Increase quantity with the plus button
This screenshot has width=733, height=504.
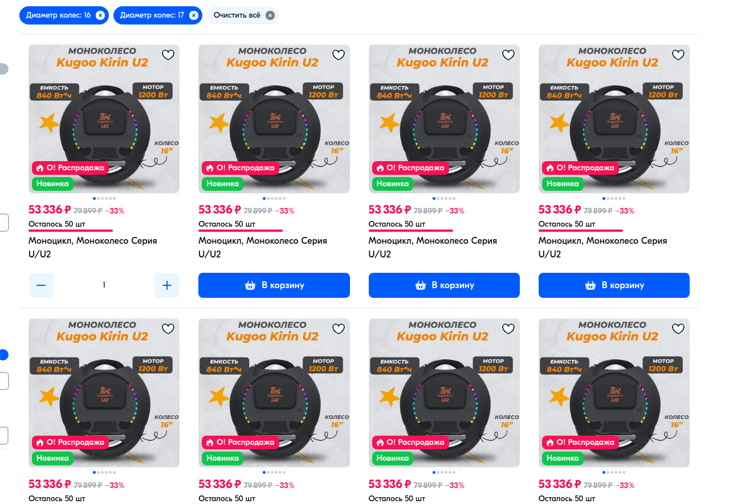(x=167, y=285)
